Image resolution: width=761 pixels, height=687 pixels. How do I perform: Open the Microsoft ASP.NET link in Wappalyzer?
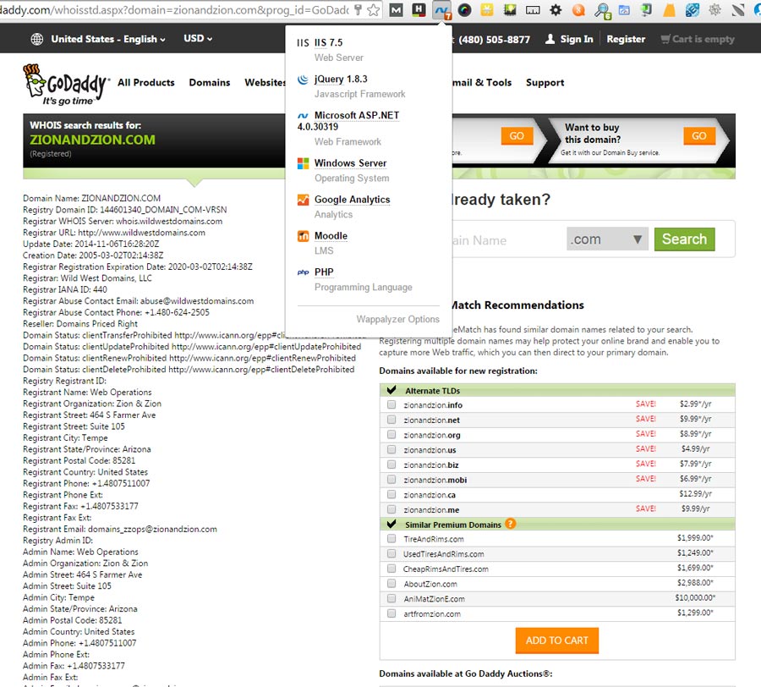coord(357,116)
